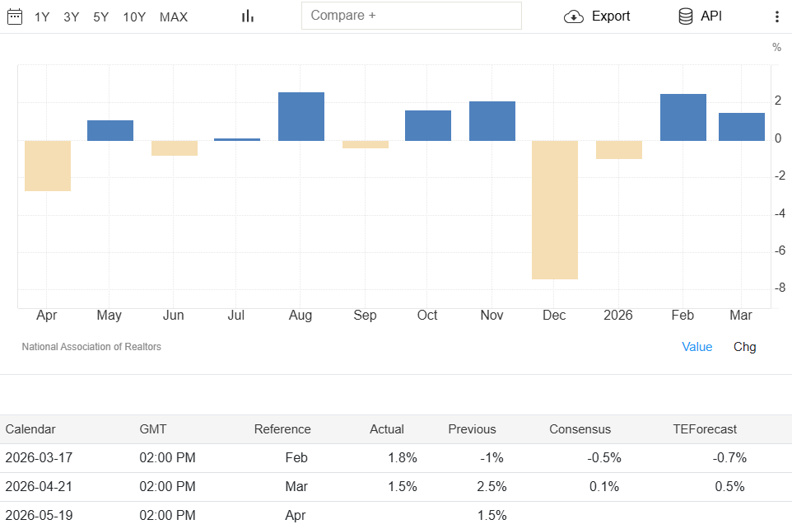Click the 2026 axis label
Screen dimensions: 792x529
coord(618,316)
